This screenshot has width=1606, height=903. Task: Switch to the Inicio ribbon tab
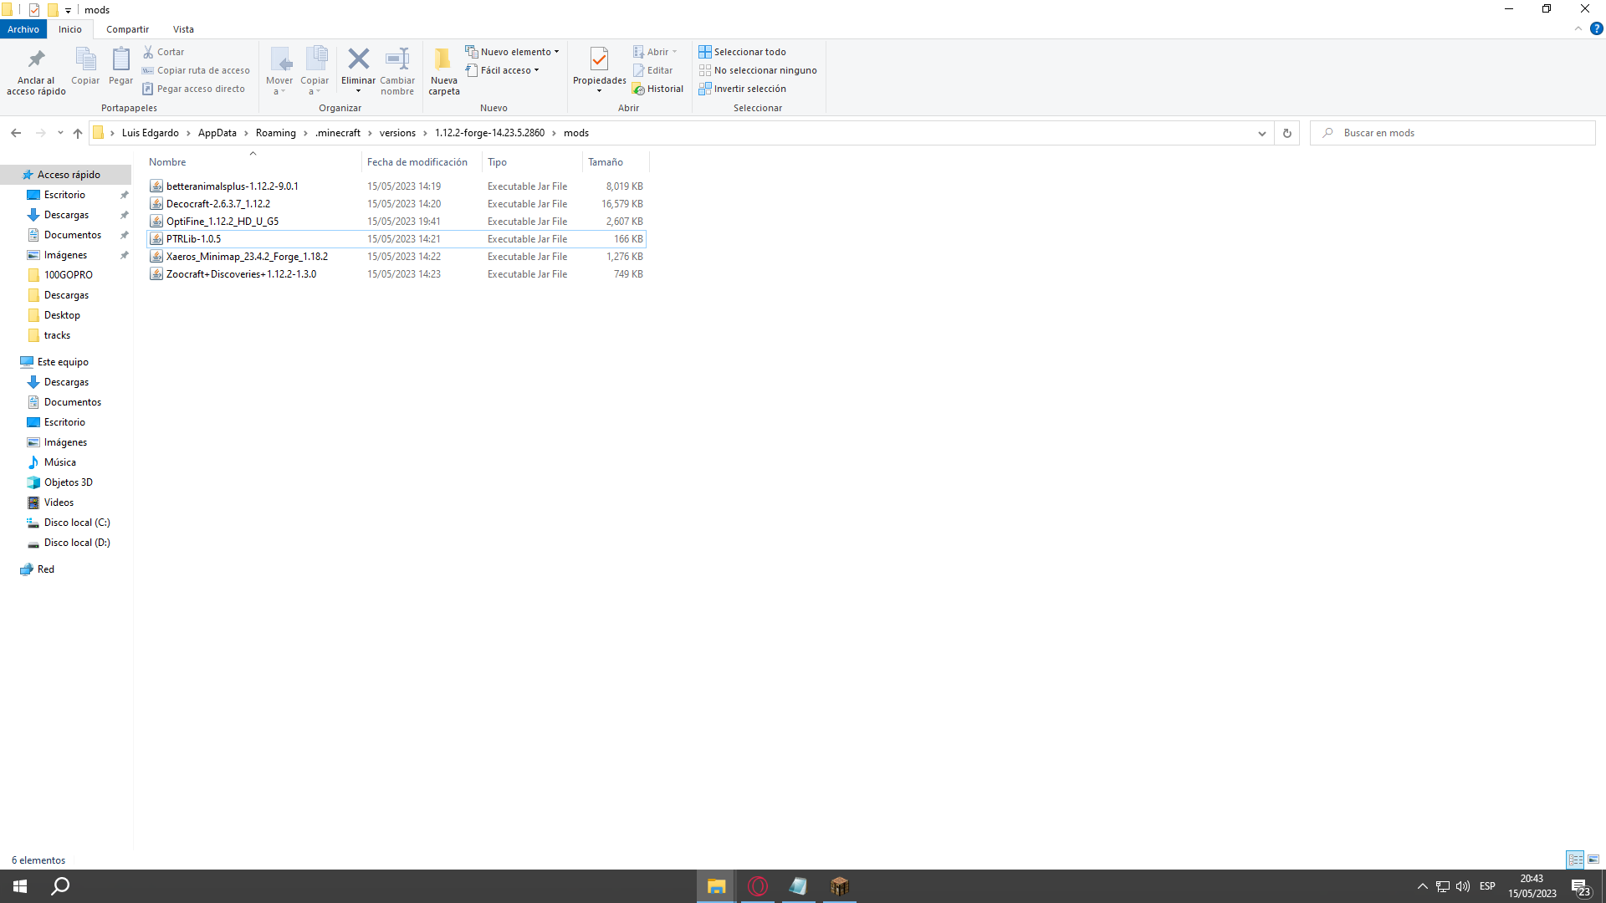pos(70,29)
